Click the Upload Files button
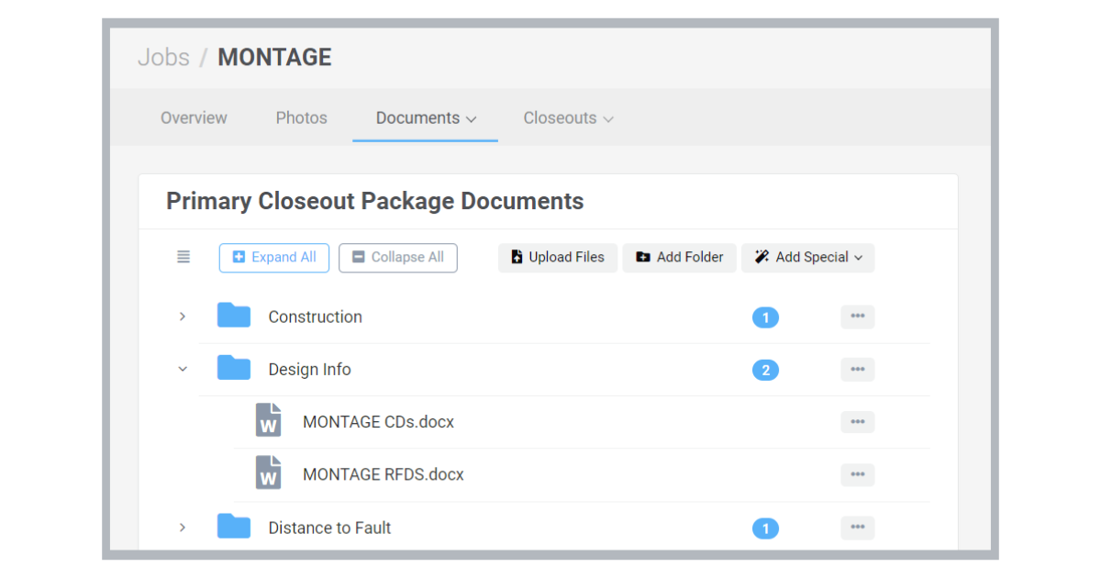This screenshot has height=578, width=1101. [x=558, y=258]
